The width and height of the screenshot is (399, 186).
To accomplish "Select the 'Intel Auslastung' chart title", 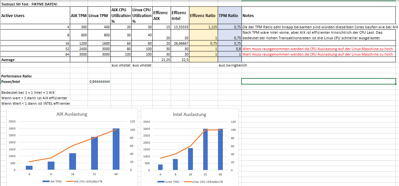I will (x=189, y=114).
